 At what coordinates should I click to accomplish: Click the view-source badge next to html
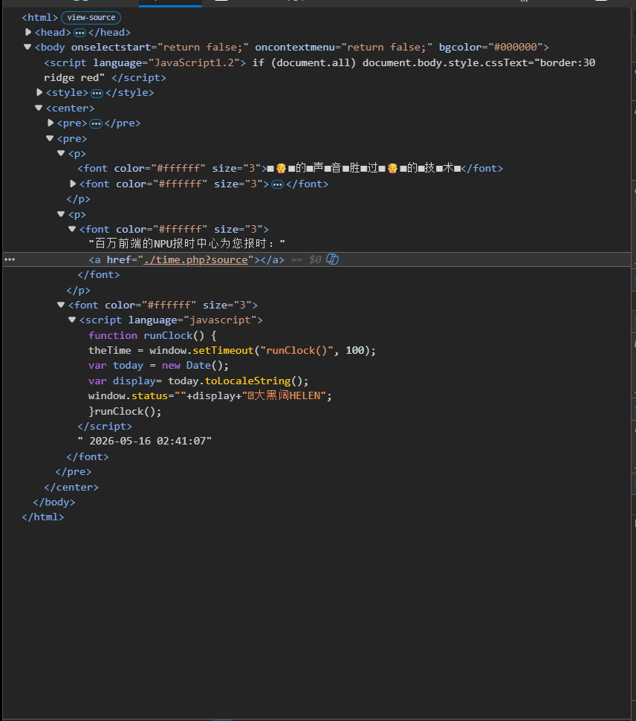point(91,18)
